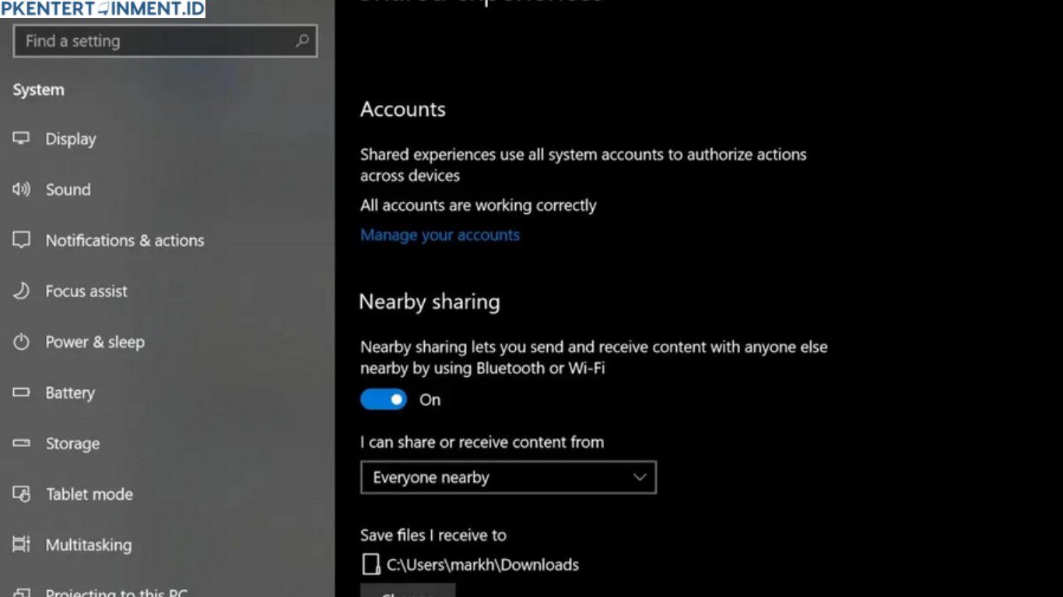Click the Battery icon in sidebar

click(21, 393)
